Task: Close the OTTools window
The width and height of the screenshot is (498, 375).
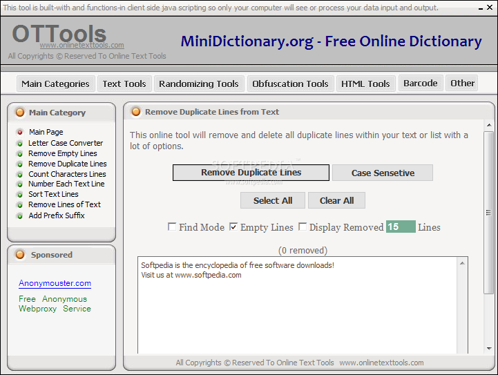Action: (490, 7)
